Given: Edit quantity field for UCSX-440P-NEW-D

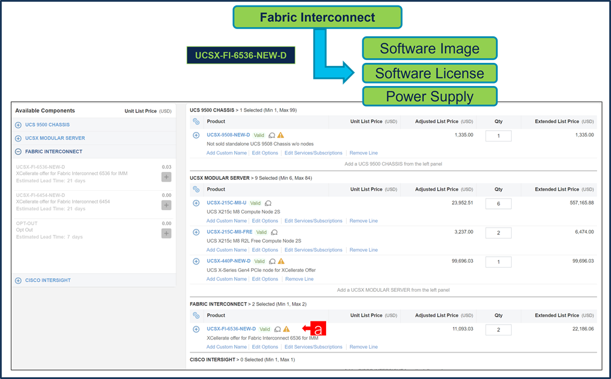Looking at the screenshot, I should [x=498, y=262].
